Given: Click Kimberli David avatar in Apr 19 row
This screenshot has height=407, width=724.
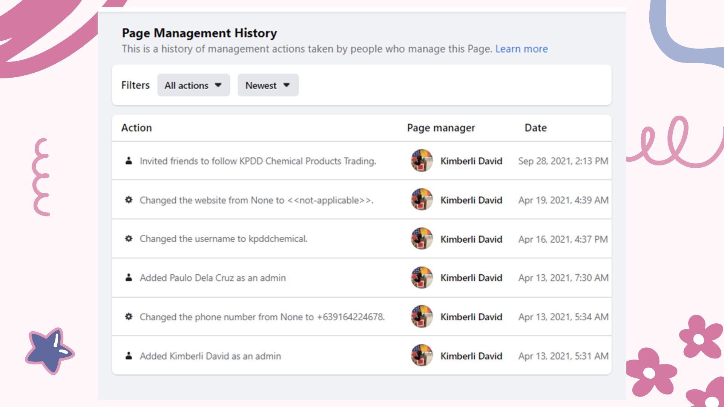Looking at the screenshot, I should (422, 200).
